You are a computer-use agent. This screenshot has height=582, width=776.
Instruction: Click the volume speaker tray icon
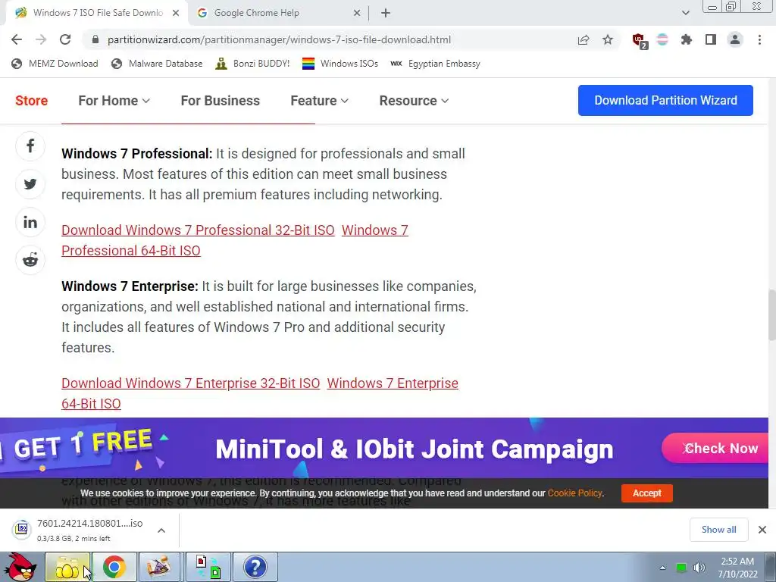[699, 568]
